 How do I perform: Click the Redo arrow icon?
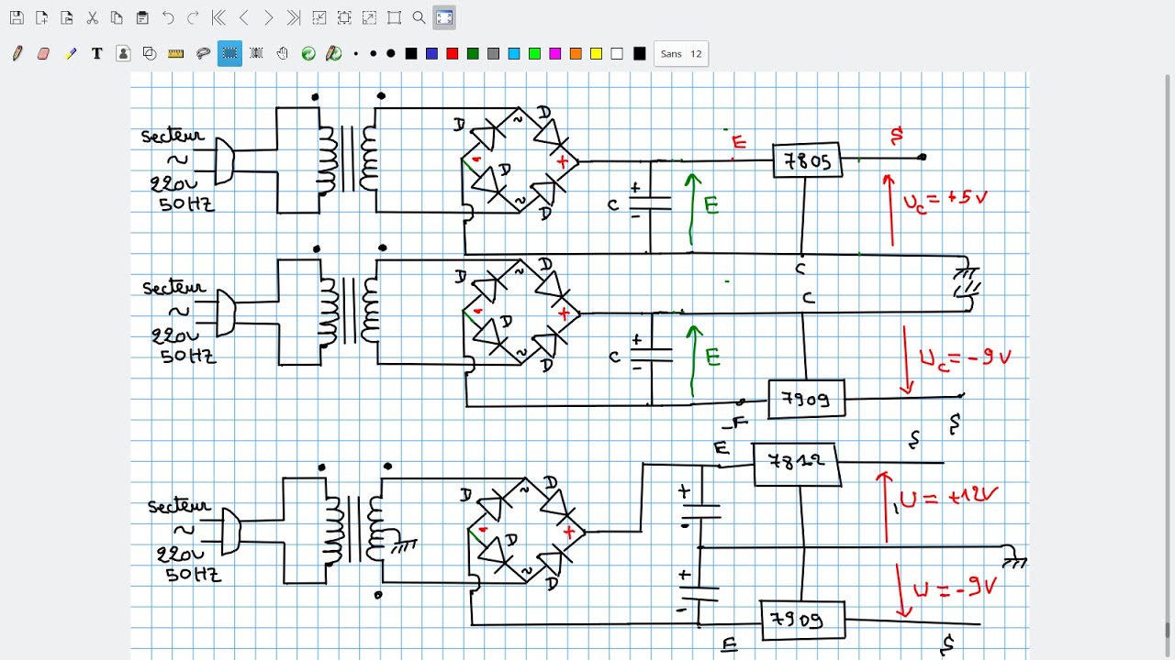click(193, 17)
